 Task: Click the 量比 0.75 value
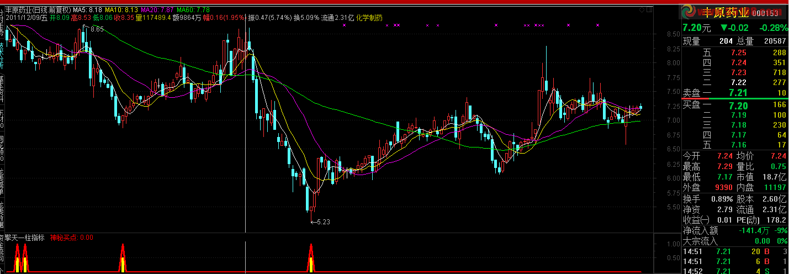[x=777, y=166]
